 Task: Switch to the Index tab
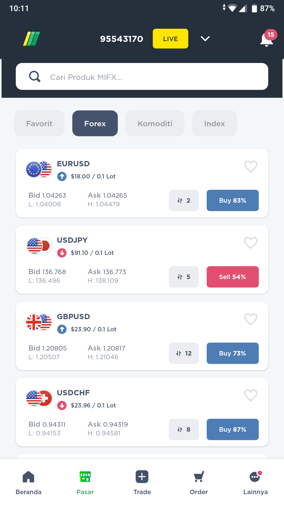[x=215, y=123]
